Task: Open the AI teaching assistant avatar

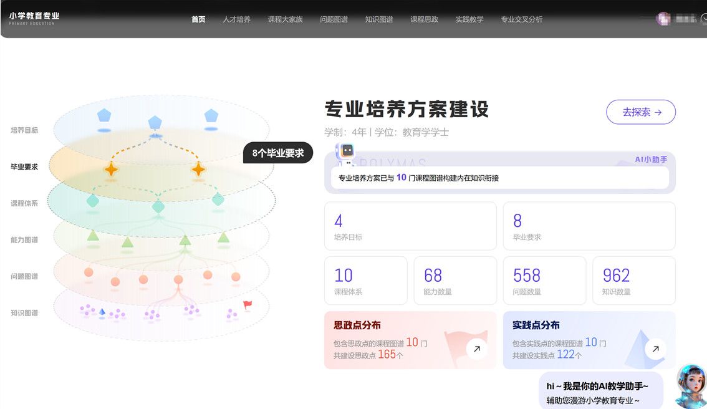Action: click(x=691, y=386)
